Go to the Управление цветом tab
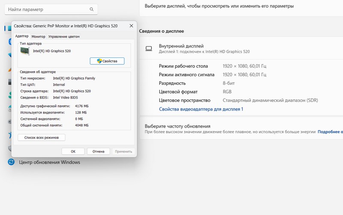343x215 pixels. pyautogui.click(x=64, y=36)
